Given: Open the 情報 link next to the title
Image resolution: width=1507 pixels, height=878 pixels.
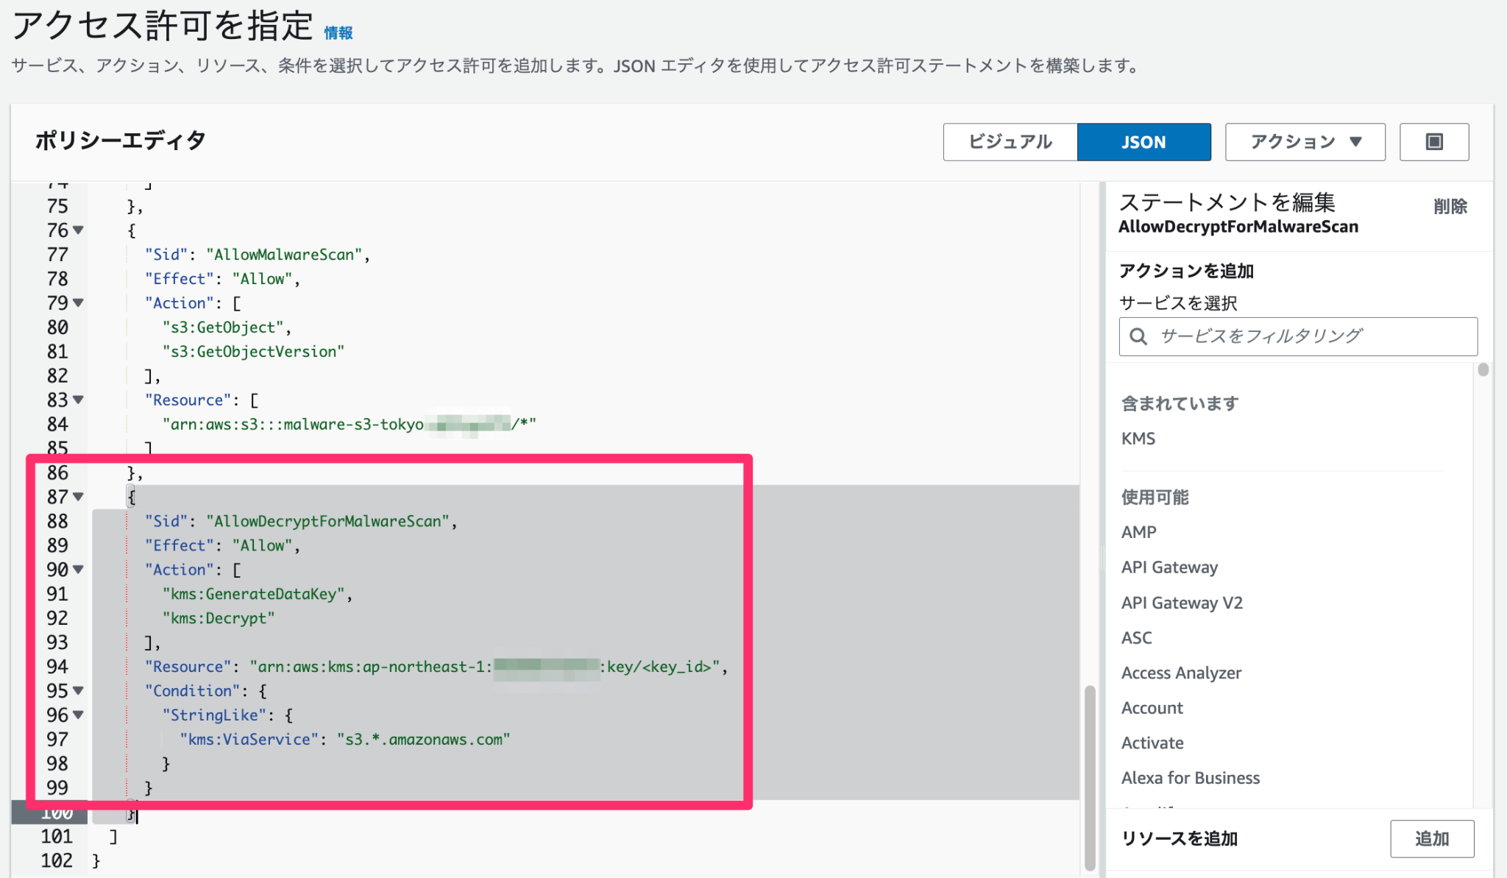Looking at the screenshot, I should click(x=337, y=32).
